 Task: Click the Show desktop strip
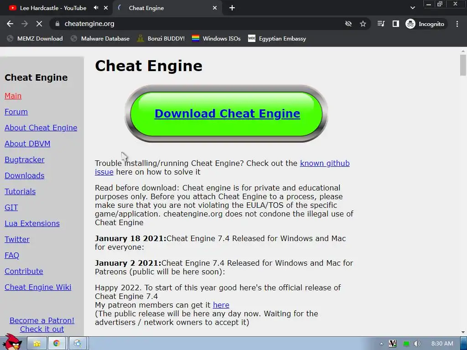[x=464, y=344]
